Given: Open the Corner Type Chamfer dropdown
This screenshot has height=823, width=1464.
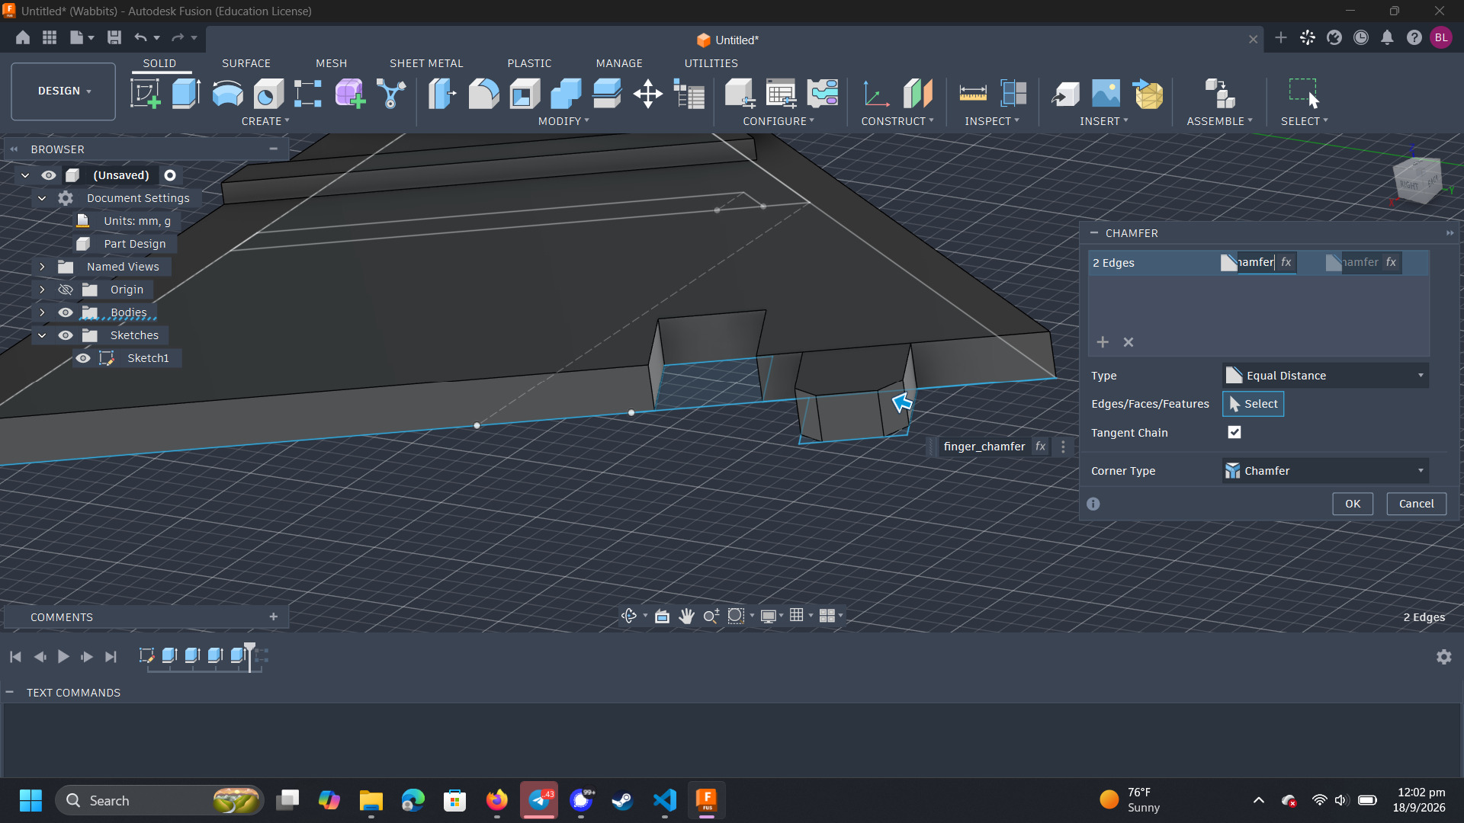Looking at the screenshot, I should (x=1325, y=471).
